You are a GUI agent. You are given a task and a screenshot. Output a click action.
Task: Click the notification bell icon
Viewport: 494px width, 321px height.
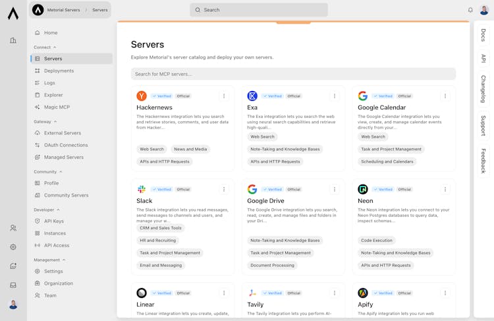pos(470,10)
